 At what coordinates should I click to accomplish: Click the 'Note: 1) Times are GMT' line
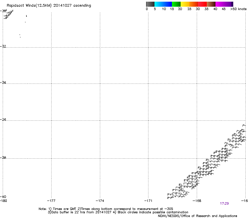(x=106, y=209)
